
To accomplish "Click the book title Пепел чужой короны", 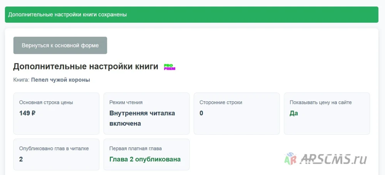I will point(60,80).
